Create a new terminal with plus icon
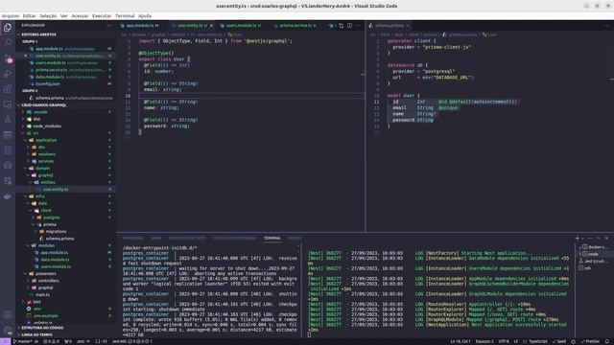 (x=577, y=238)
